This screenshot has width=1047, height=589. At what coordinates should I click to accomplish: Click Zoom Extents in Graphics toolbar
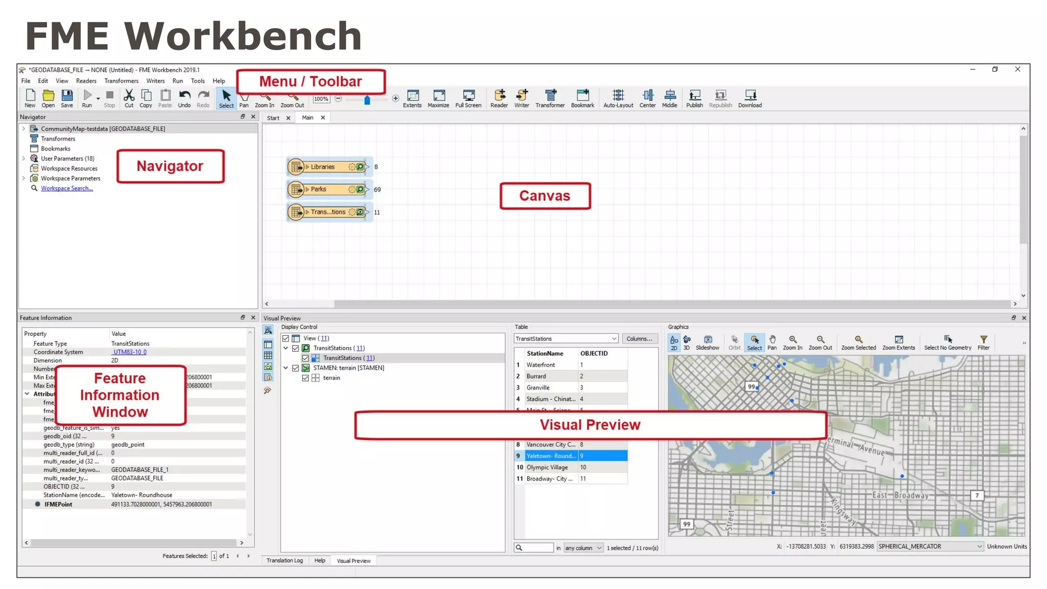[898, 343]
